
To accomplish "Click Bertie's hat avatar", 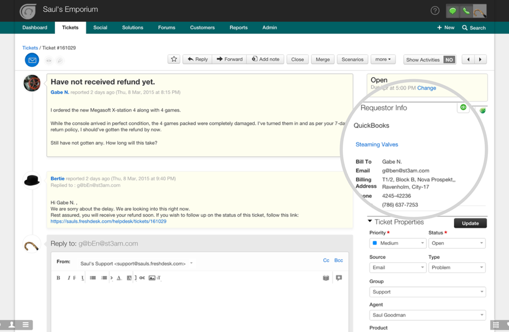I will (x=32, y=180).
